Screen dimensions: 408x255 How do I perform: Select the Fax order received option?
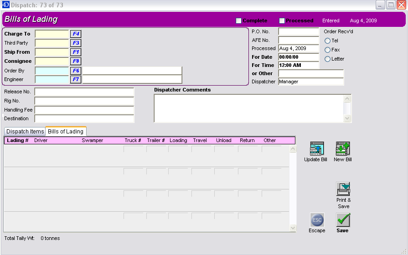(327, 50)
